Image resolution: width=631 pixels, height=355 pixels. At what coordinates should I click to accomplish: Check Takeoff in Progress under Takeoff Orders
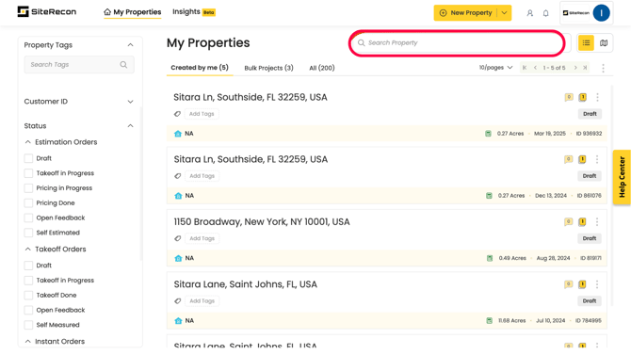click(x=28, y=280)
